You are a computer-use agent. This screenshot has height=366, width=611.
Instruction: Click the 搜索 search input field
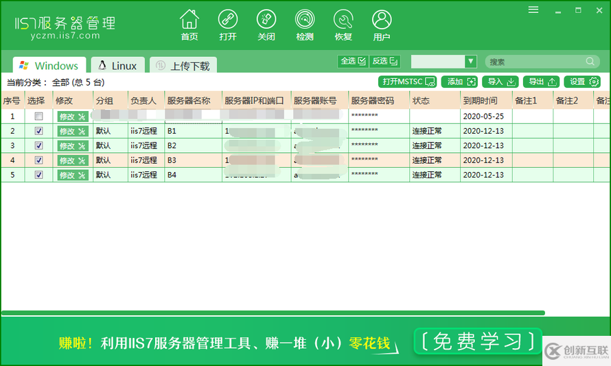coord(535,62)
